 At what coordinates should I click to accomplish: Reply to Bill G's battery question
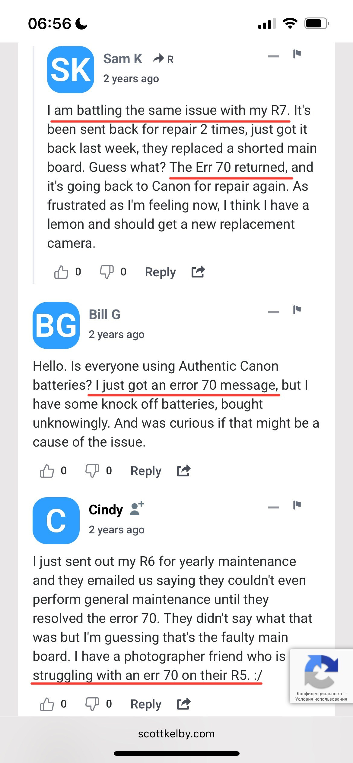pos(146,471)
